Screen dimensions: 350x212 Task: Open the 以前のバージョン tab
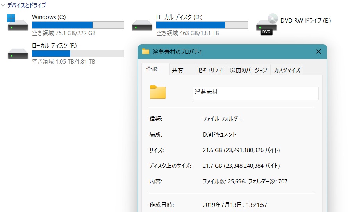(248, 70)
